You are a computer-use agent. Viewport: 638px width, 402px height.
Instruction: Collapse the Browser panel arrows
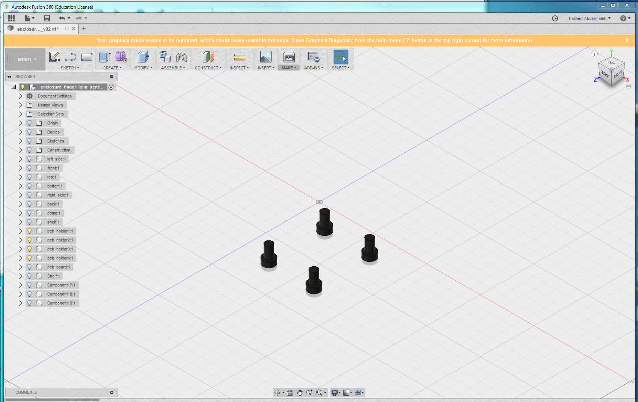(9, 76)
